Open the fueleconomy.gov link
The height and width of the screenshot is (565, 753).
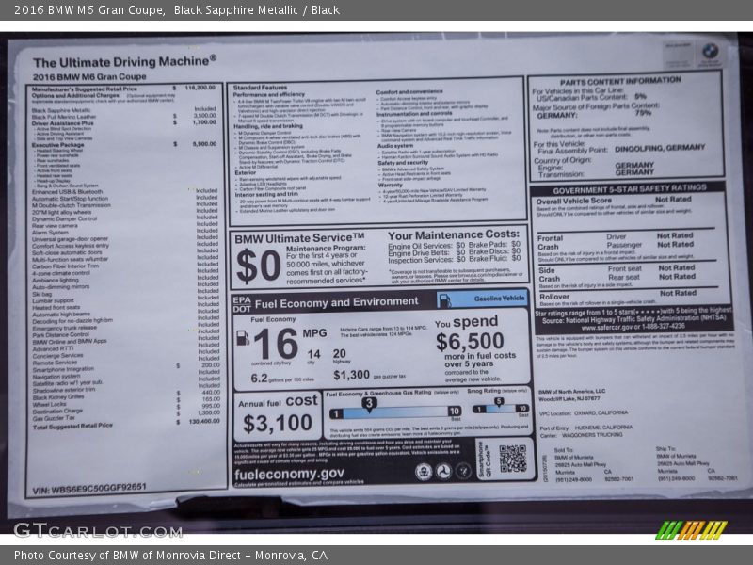[289, 473]
